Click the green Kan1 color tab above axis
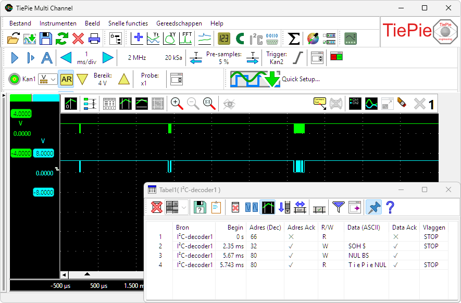Image resolution: width=461 pixels, height=303 pixels. tap(21, 98)
